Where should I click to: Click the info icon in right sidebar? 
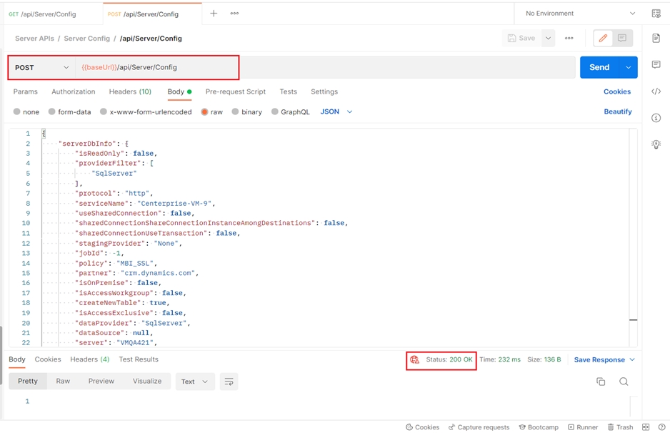point(656,118)
